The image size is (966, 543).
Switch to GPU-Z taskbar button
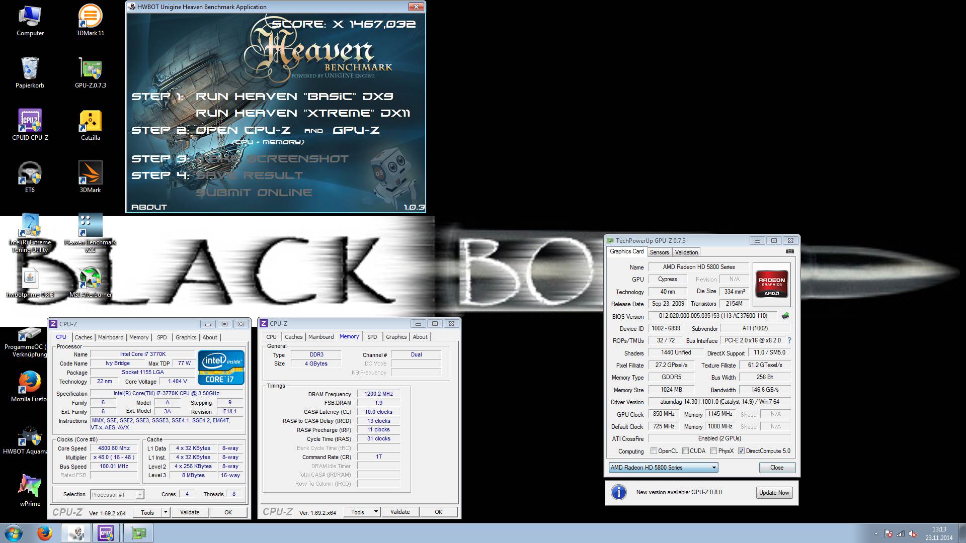(x=138, y=533)
